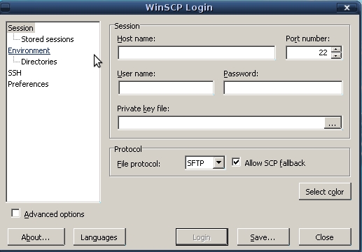The height and width of the screenshot is (252, 362).
Task: Open the window menu in title bar
Action: [5, 7]
